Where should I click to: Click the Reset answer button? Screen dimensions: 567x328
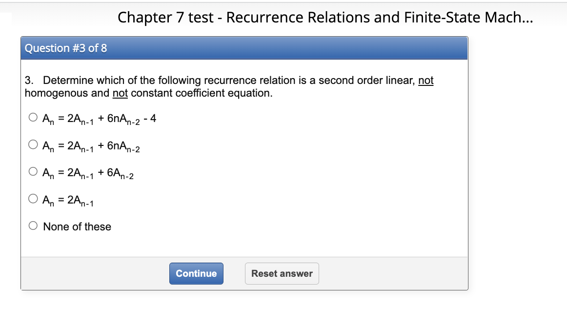click(x=282, y=273)
